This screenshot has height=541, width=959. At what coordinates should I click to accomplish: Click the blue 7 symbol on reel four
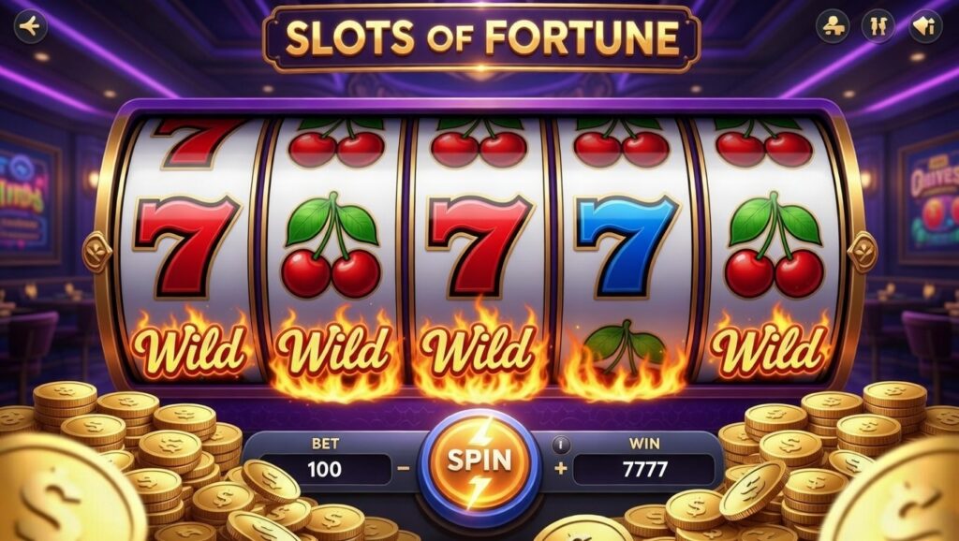click(627, 246)
